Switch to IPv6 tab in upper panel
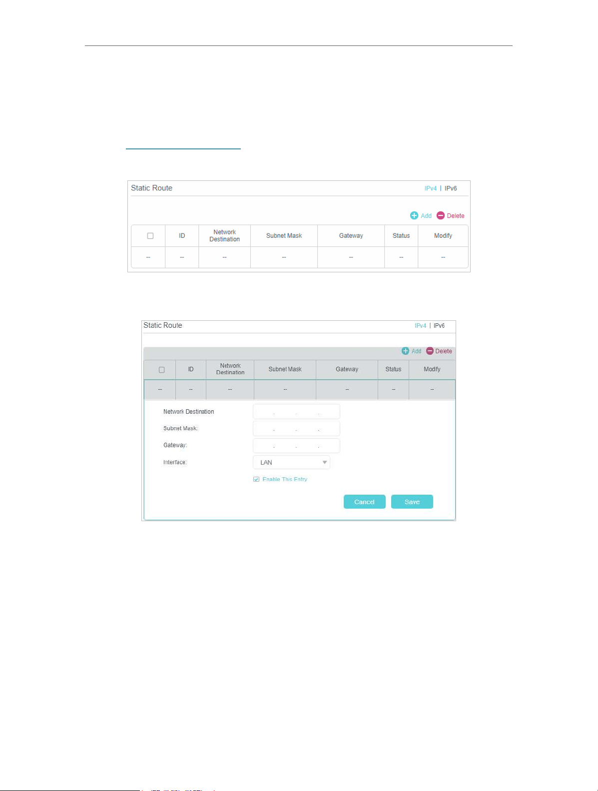 451,188
